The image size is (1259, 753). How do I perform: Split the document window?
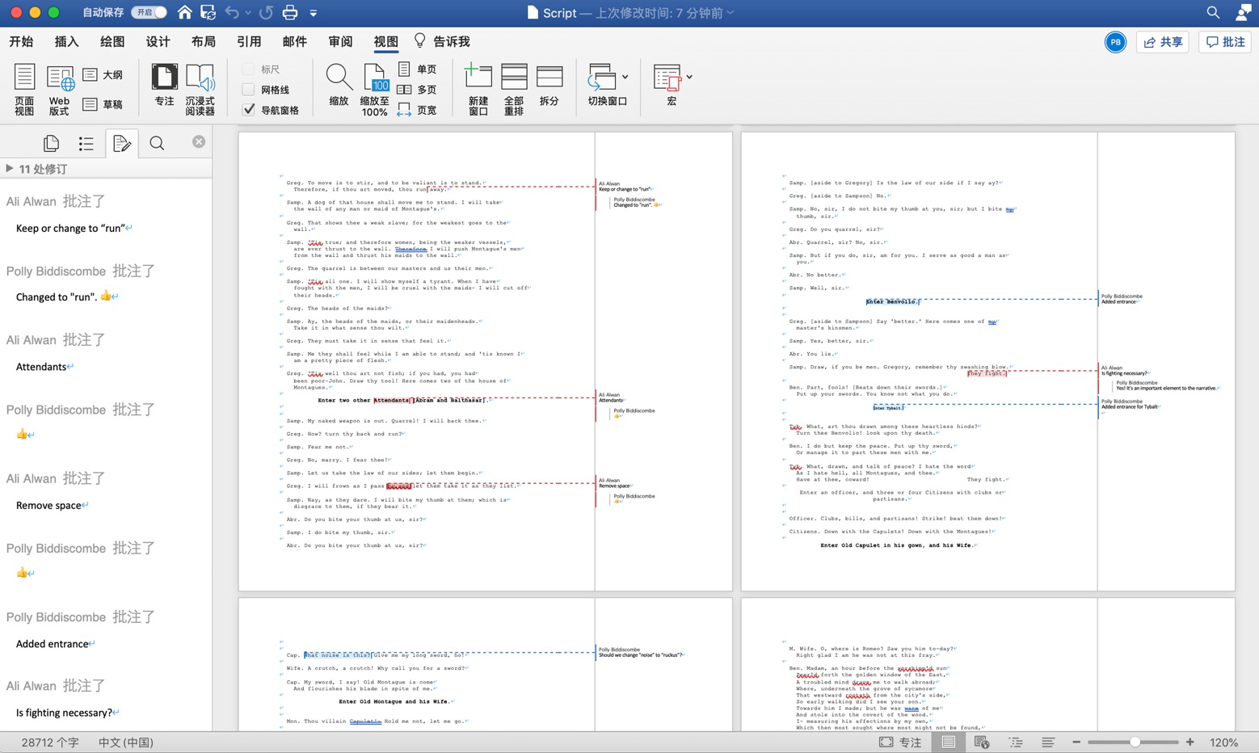[549, 85]
